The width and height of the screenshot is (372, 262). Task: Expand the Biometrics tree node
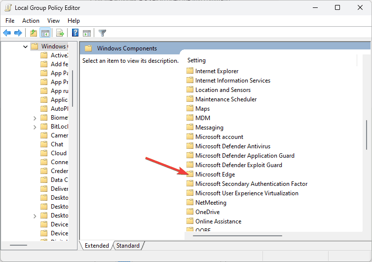[35, 118]
